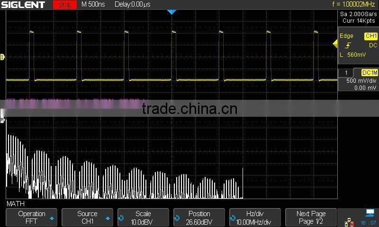The image size is (379, 227).
Task: Click the trigger coupling DC label
Action: pyautogui.click(x=373, y=45)
